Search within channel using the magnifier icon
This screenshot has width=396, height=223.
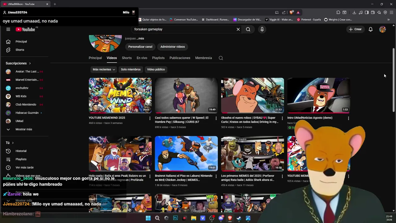[x=221, y=58]
